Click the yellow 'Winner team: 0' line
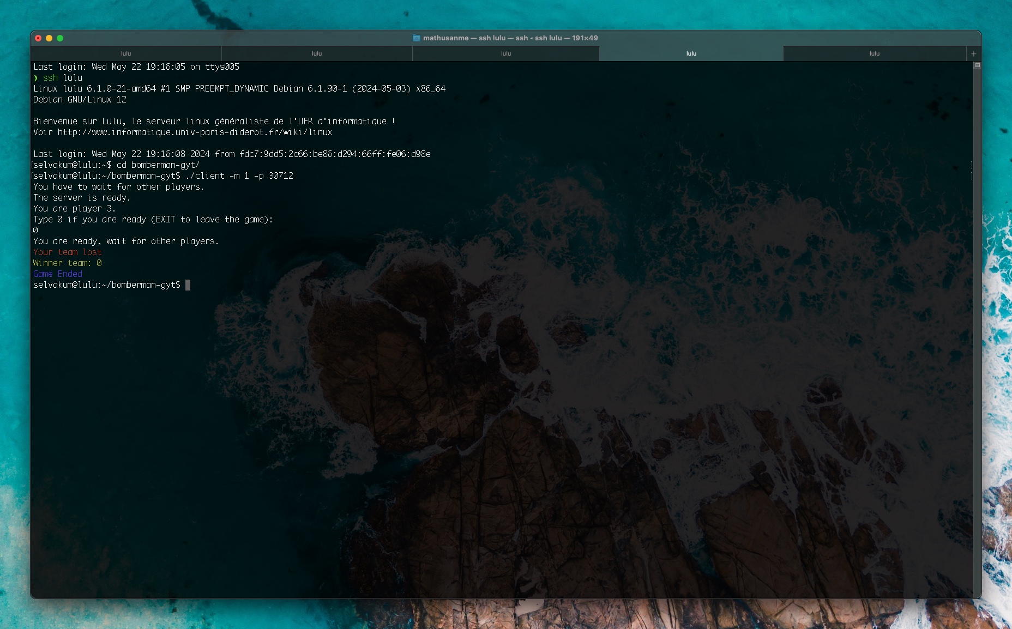Viewport: 1012px width, 629px height. click(68, 263)
